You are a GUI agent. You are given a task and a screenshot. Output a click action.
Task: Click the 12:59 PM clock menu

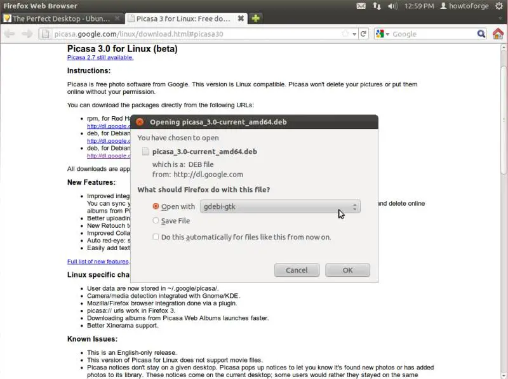(419, 6)
